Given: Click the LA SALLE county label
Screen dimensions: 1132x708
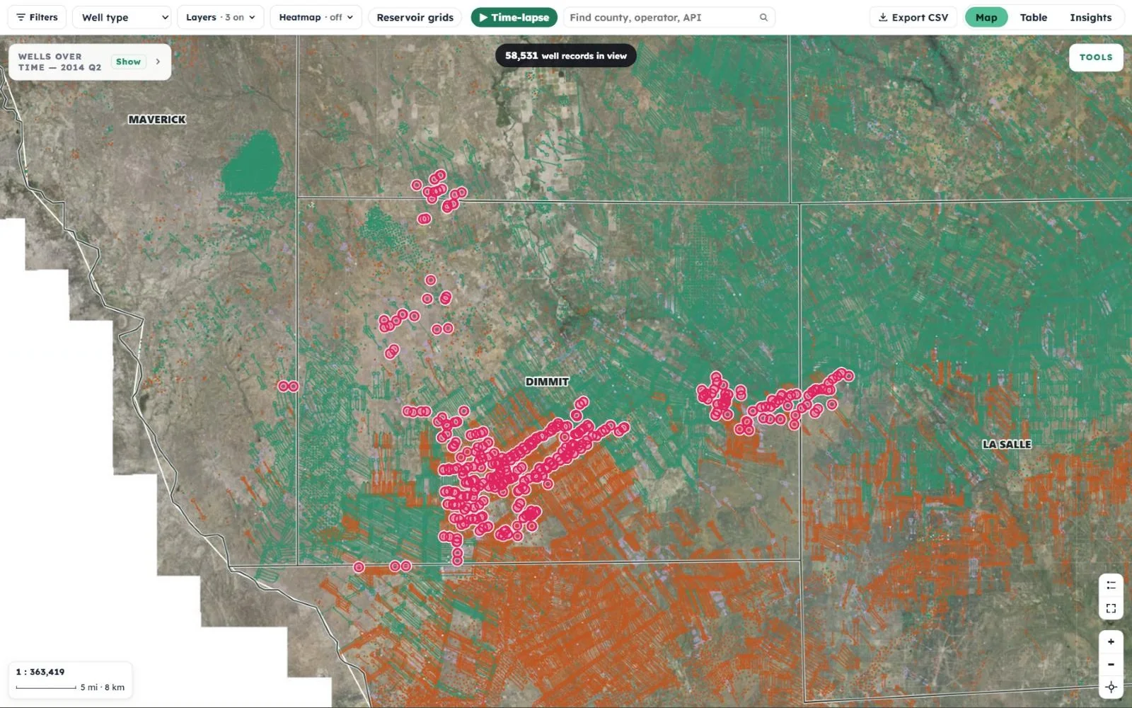Looking at the screenshot, I should [1007, 444].
